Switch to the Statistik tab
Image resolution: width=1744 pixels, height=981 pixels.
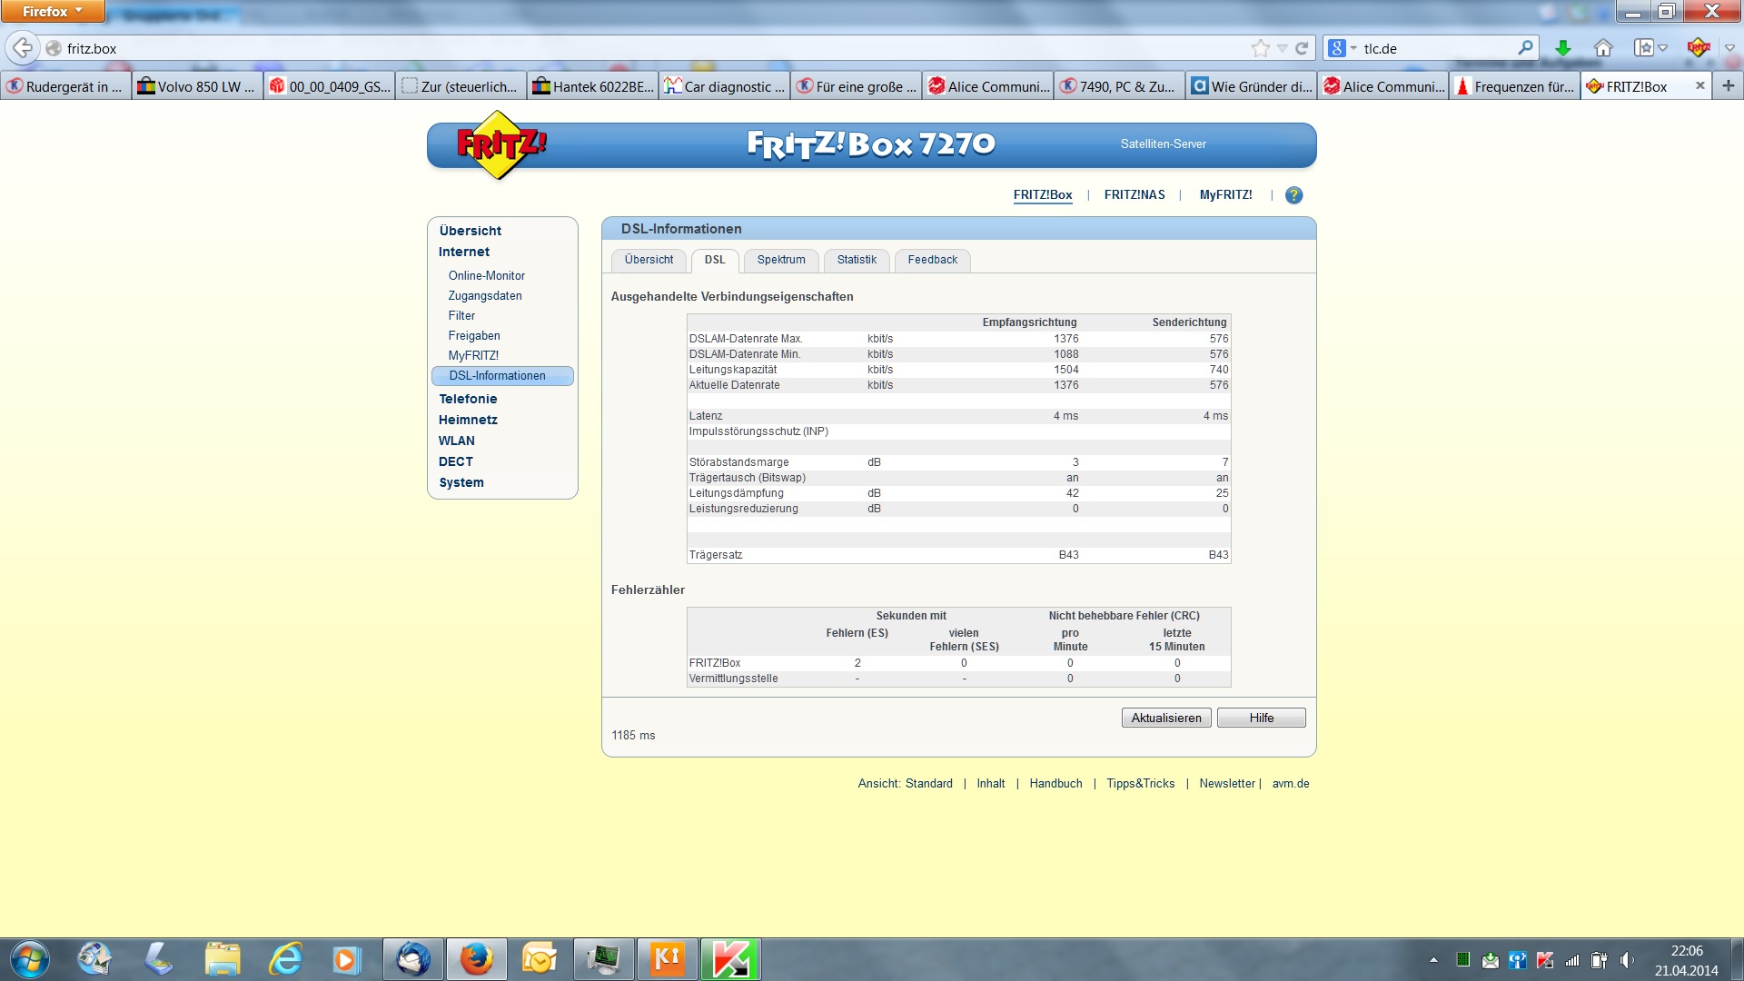(x=857, y=260)
